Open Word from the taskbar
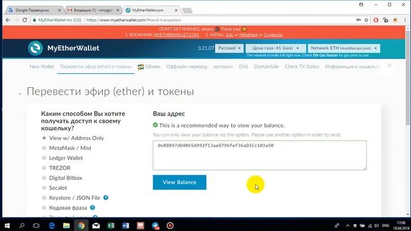Image resolution: width=411 pixels, height=231 pixels. 126,225
